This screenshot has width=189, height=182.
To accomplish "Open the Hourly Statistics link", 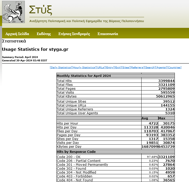I will pos(84,67).
